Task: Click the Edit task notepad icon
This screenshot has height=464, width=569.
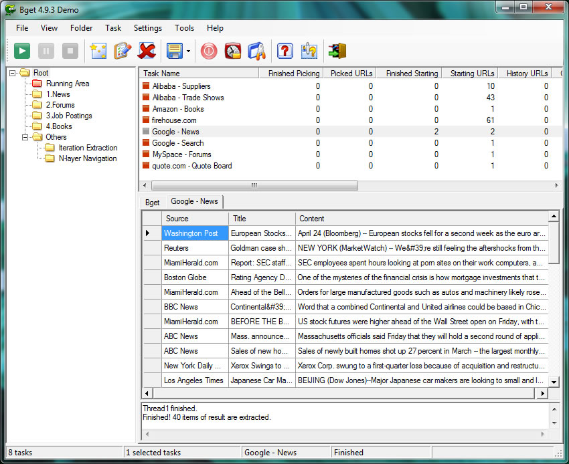Action: point(123,51)
